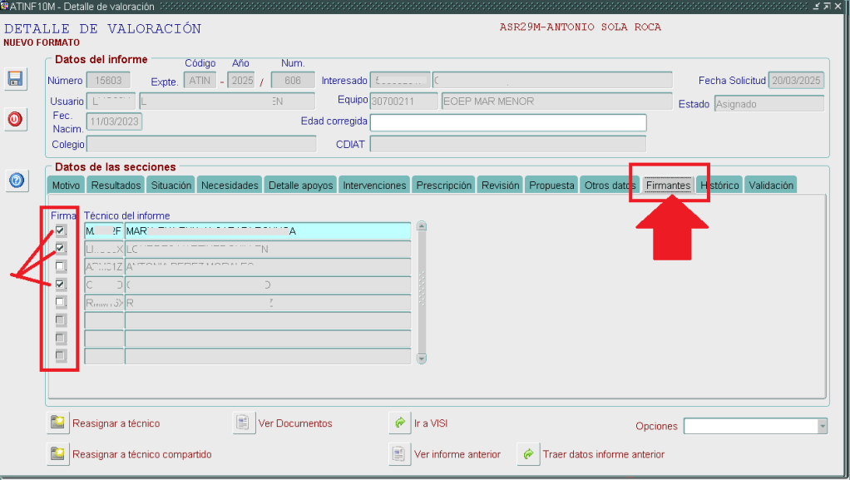Click the Ver Documentos document icon
The width and height of the screenshot is (850, 480).
point(243,423)
